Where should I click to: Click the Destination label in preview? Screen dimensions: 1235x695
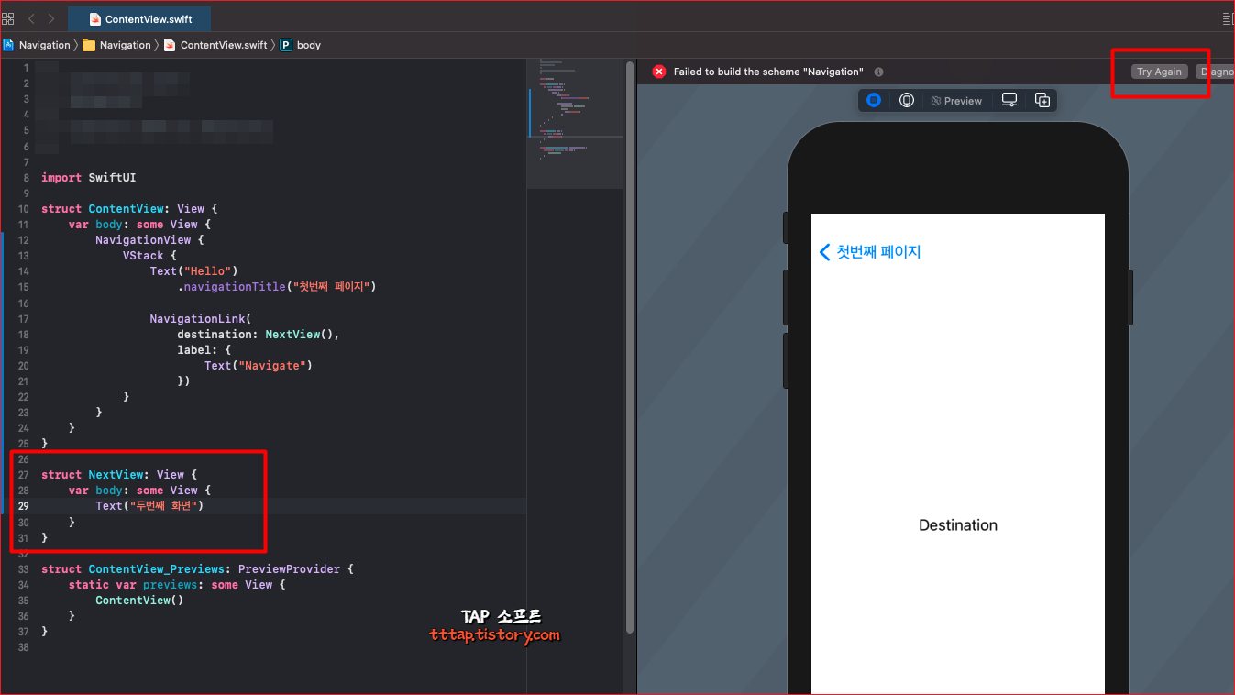point(958,525)
